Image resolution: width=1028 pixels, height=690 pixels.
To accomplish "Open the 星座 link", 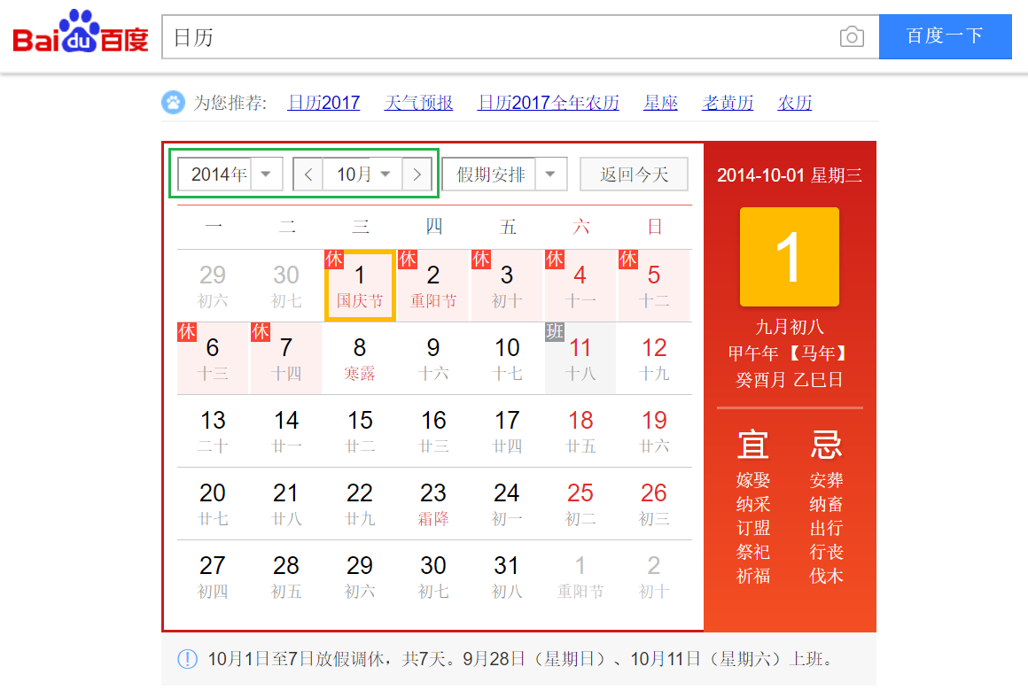I will pos(660,102).
